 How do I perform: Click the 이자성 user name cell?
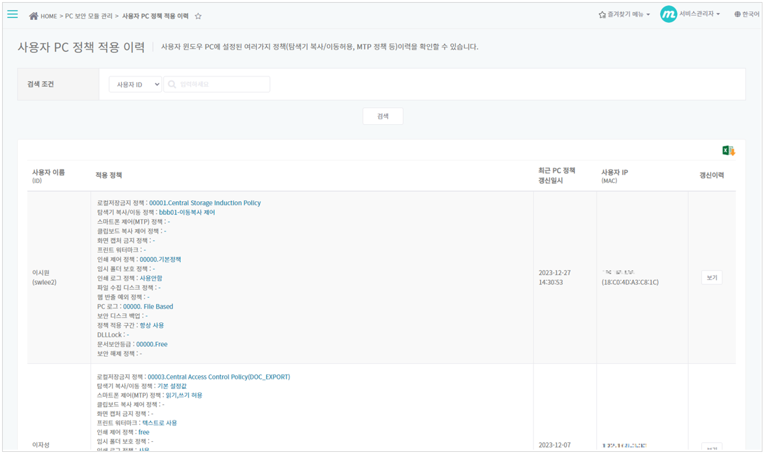point(42,445)
